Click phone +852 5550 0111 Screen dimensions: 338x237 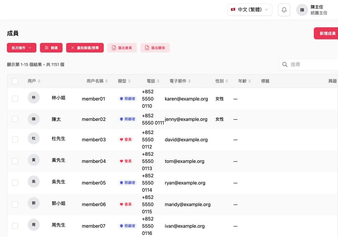(x=153, y=119)
